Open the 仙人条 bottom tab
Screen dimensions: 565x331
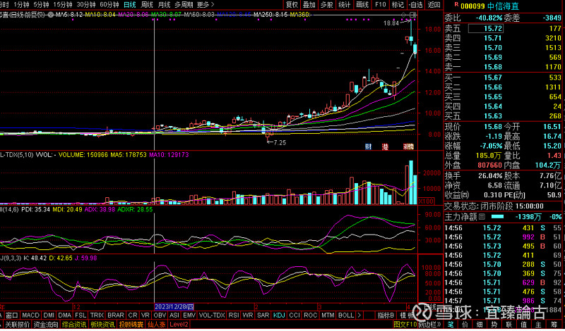point(156,324)
